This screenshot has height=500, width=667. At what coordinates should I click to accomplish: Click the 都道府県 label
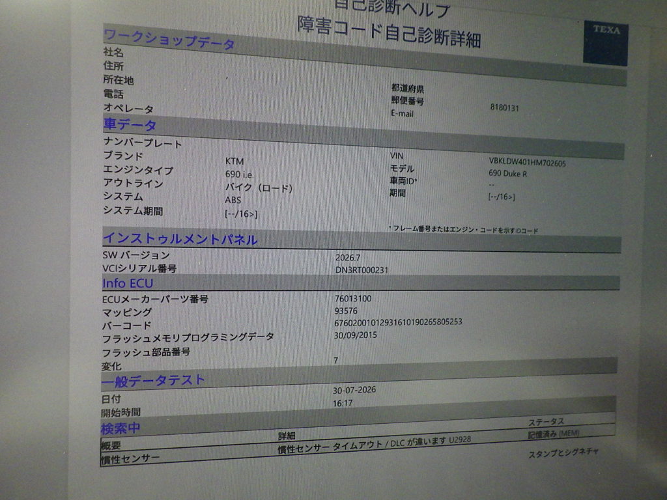click(408, 89)
